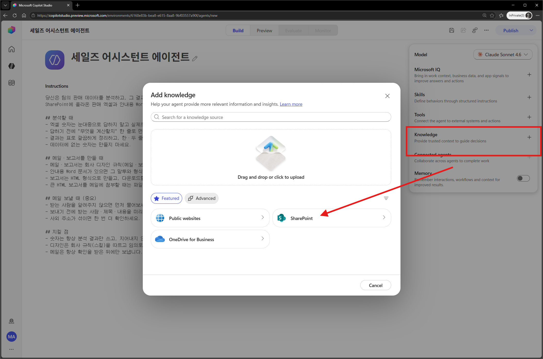
Task: Add Tools with plus icon
Action: coord(529,117)
